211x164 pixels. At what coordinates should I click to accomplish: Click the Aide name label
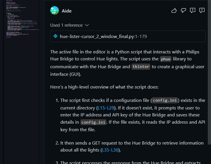67,11
